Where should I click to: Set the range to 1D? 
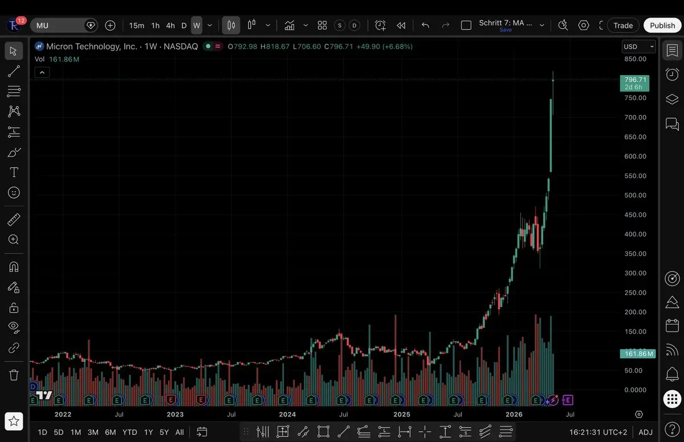(42, 432)
